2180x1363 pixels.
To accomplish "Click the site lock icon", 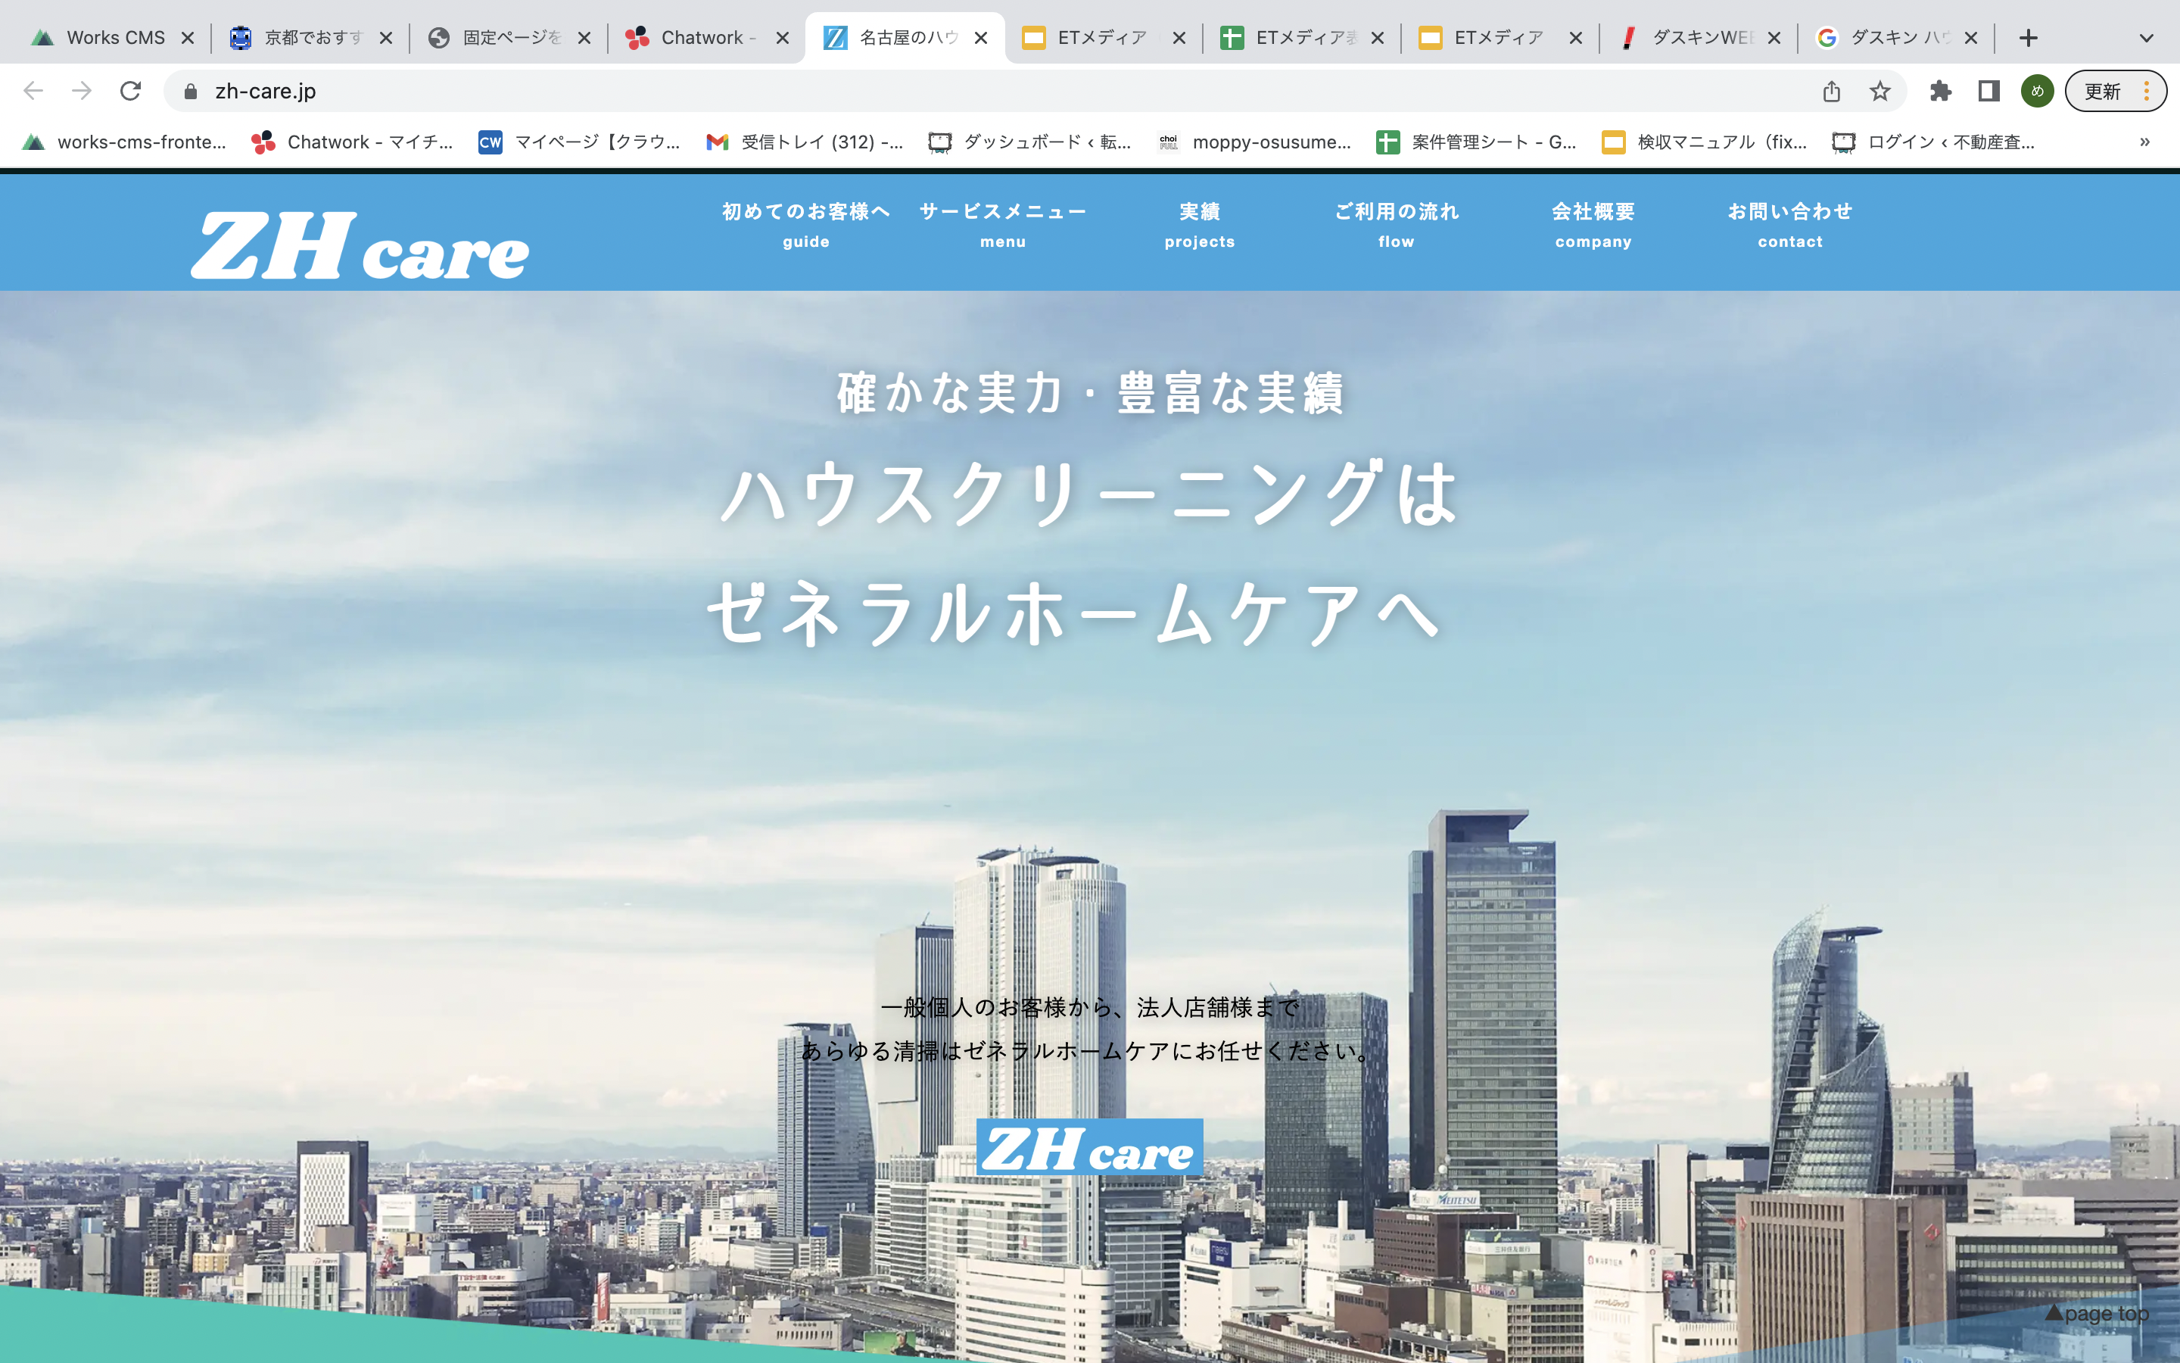I will coord(190,91).
